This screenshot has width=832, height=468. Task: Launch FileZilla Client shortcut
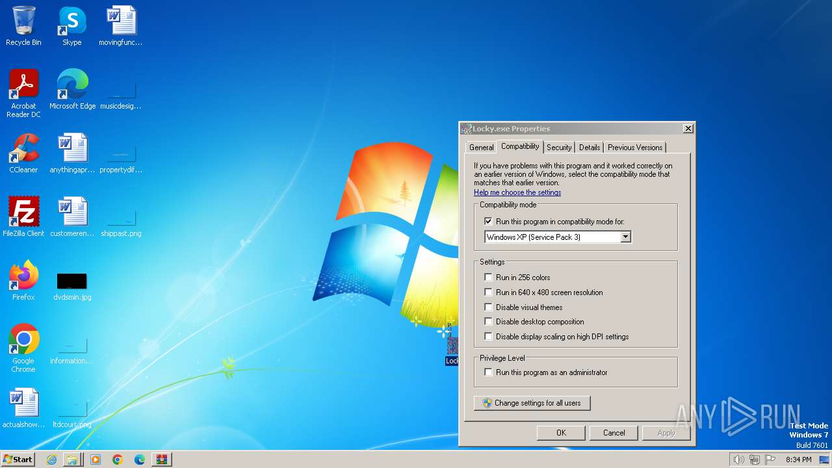pyautogui.click(x=23, y=217)
